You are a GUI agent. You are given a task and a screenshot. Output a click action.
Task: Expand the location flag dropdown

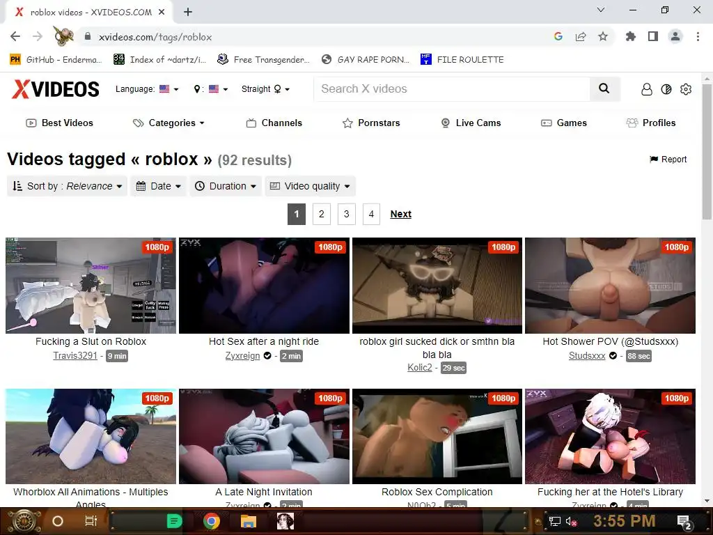click(x=210, y=89)
